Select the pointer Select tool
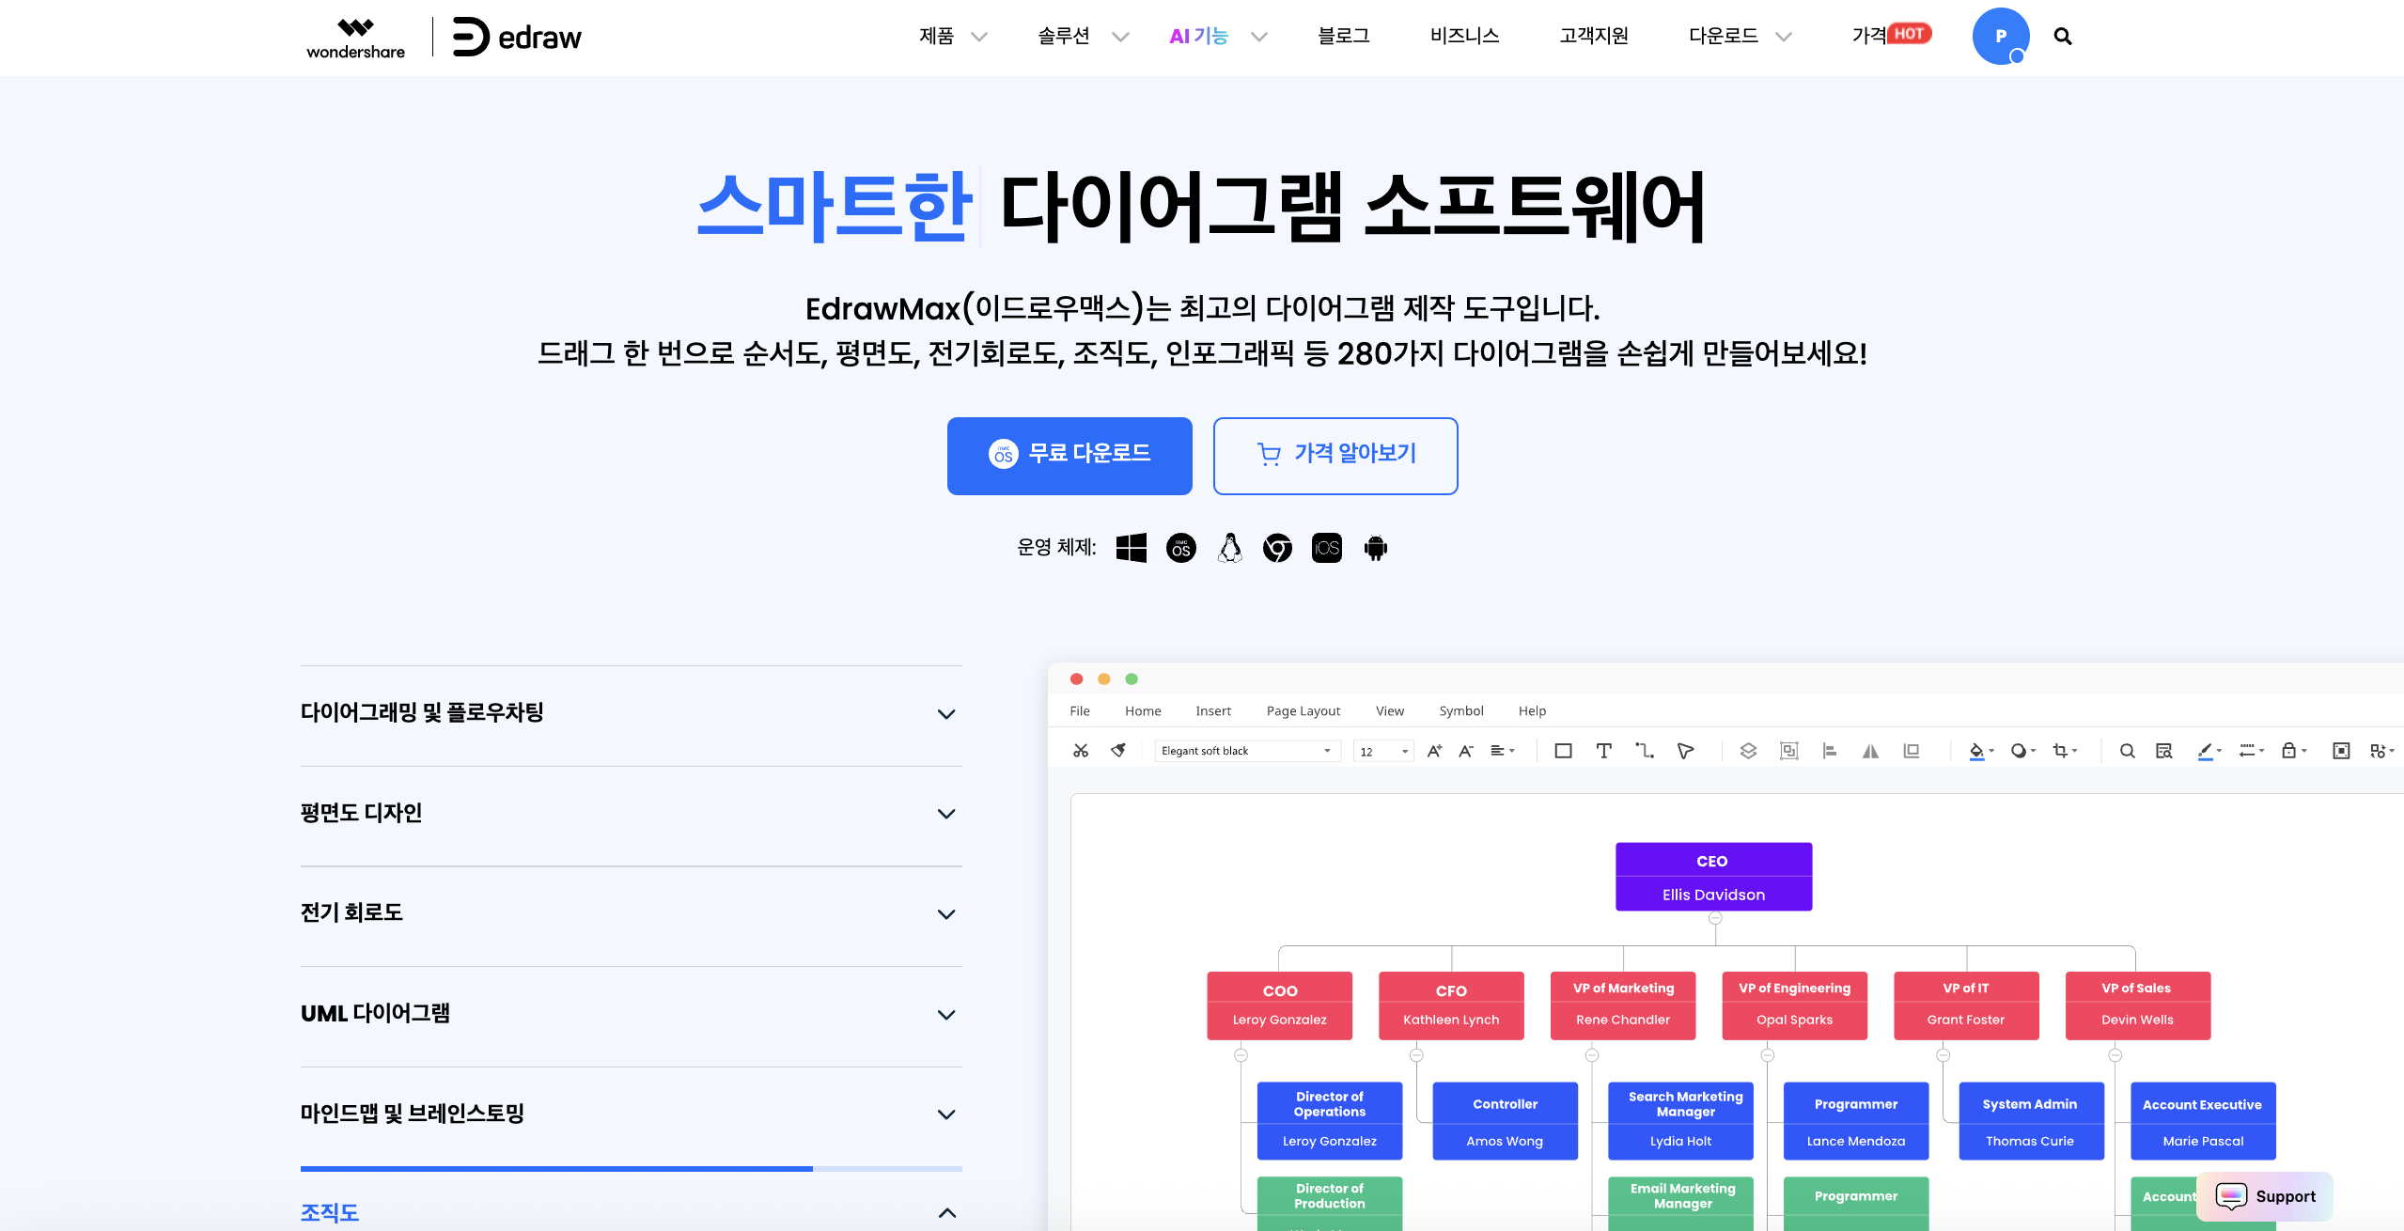The width and height of the screenshot is (2404, 1231). tap(1685, 750)
